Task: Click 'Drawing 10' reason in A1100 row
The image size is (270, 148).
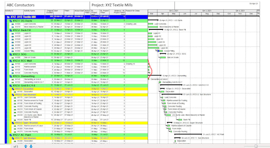Action: point(130,64)
